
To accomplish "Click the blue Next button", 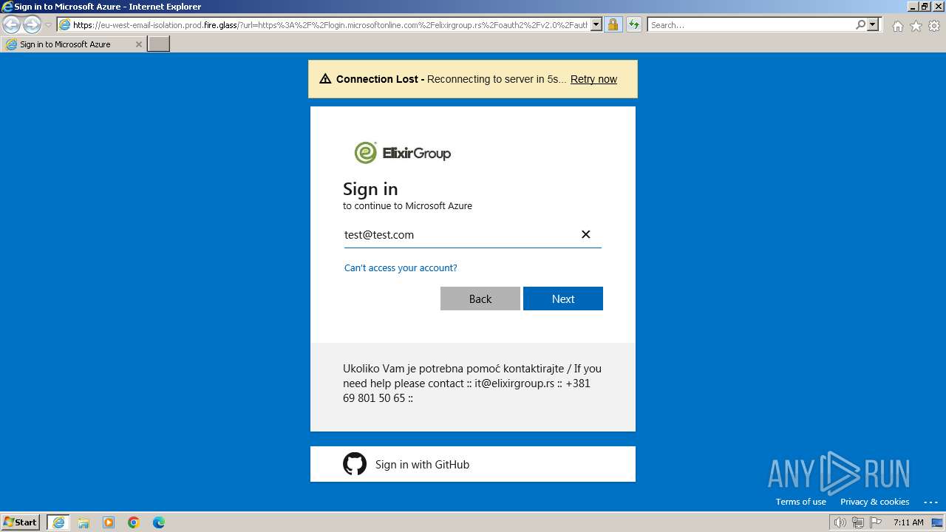I will pos(563,299).
